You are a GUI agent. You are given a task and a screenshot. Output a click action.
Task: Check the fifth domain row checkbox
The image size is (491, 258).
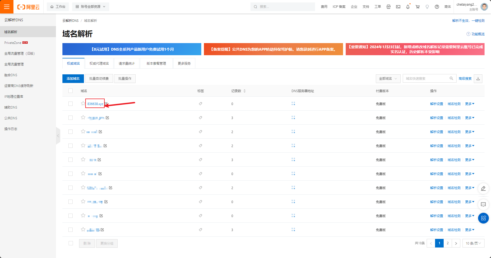pyautogui.click(x=70, y=160)
